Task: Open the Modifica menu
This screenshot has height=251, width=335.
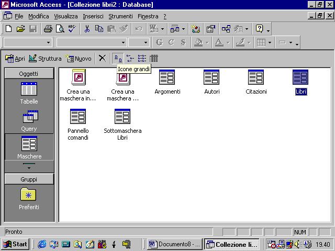Action: 38,16
